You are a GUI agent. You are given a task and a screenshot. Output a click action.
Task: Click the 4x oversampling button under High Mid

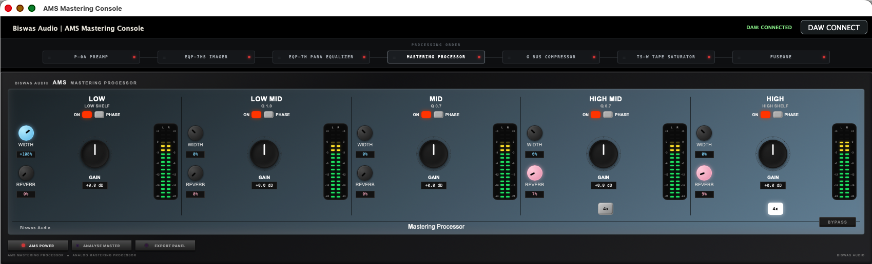(x=606, y=209)
